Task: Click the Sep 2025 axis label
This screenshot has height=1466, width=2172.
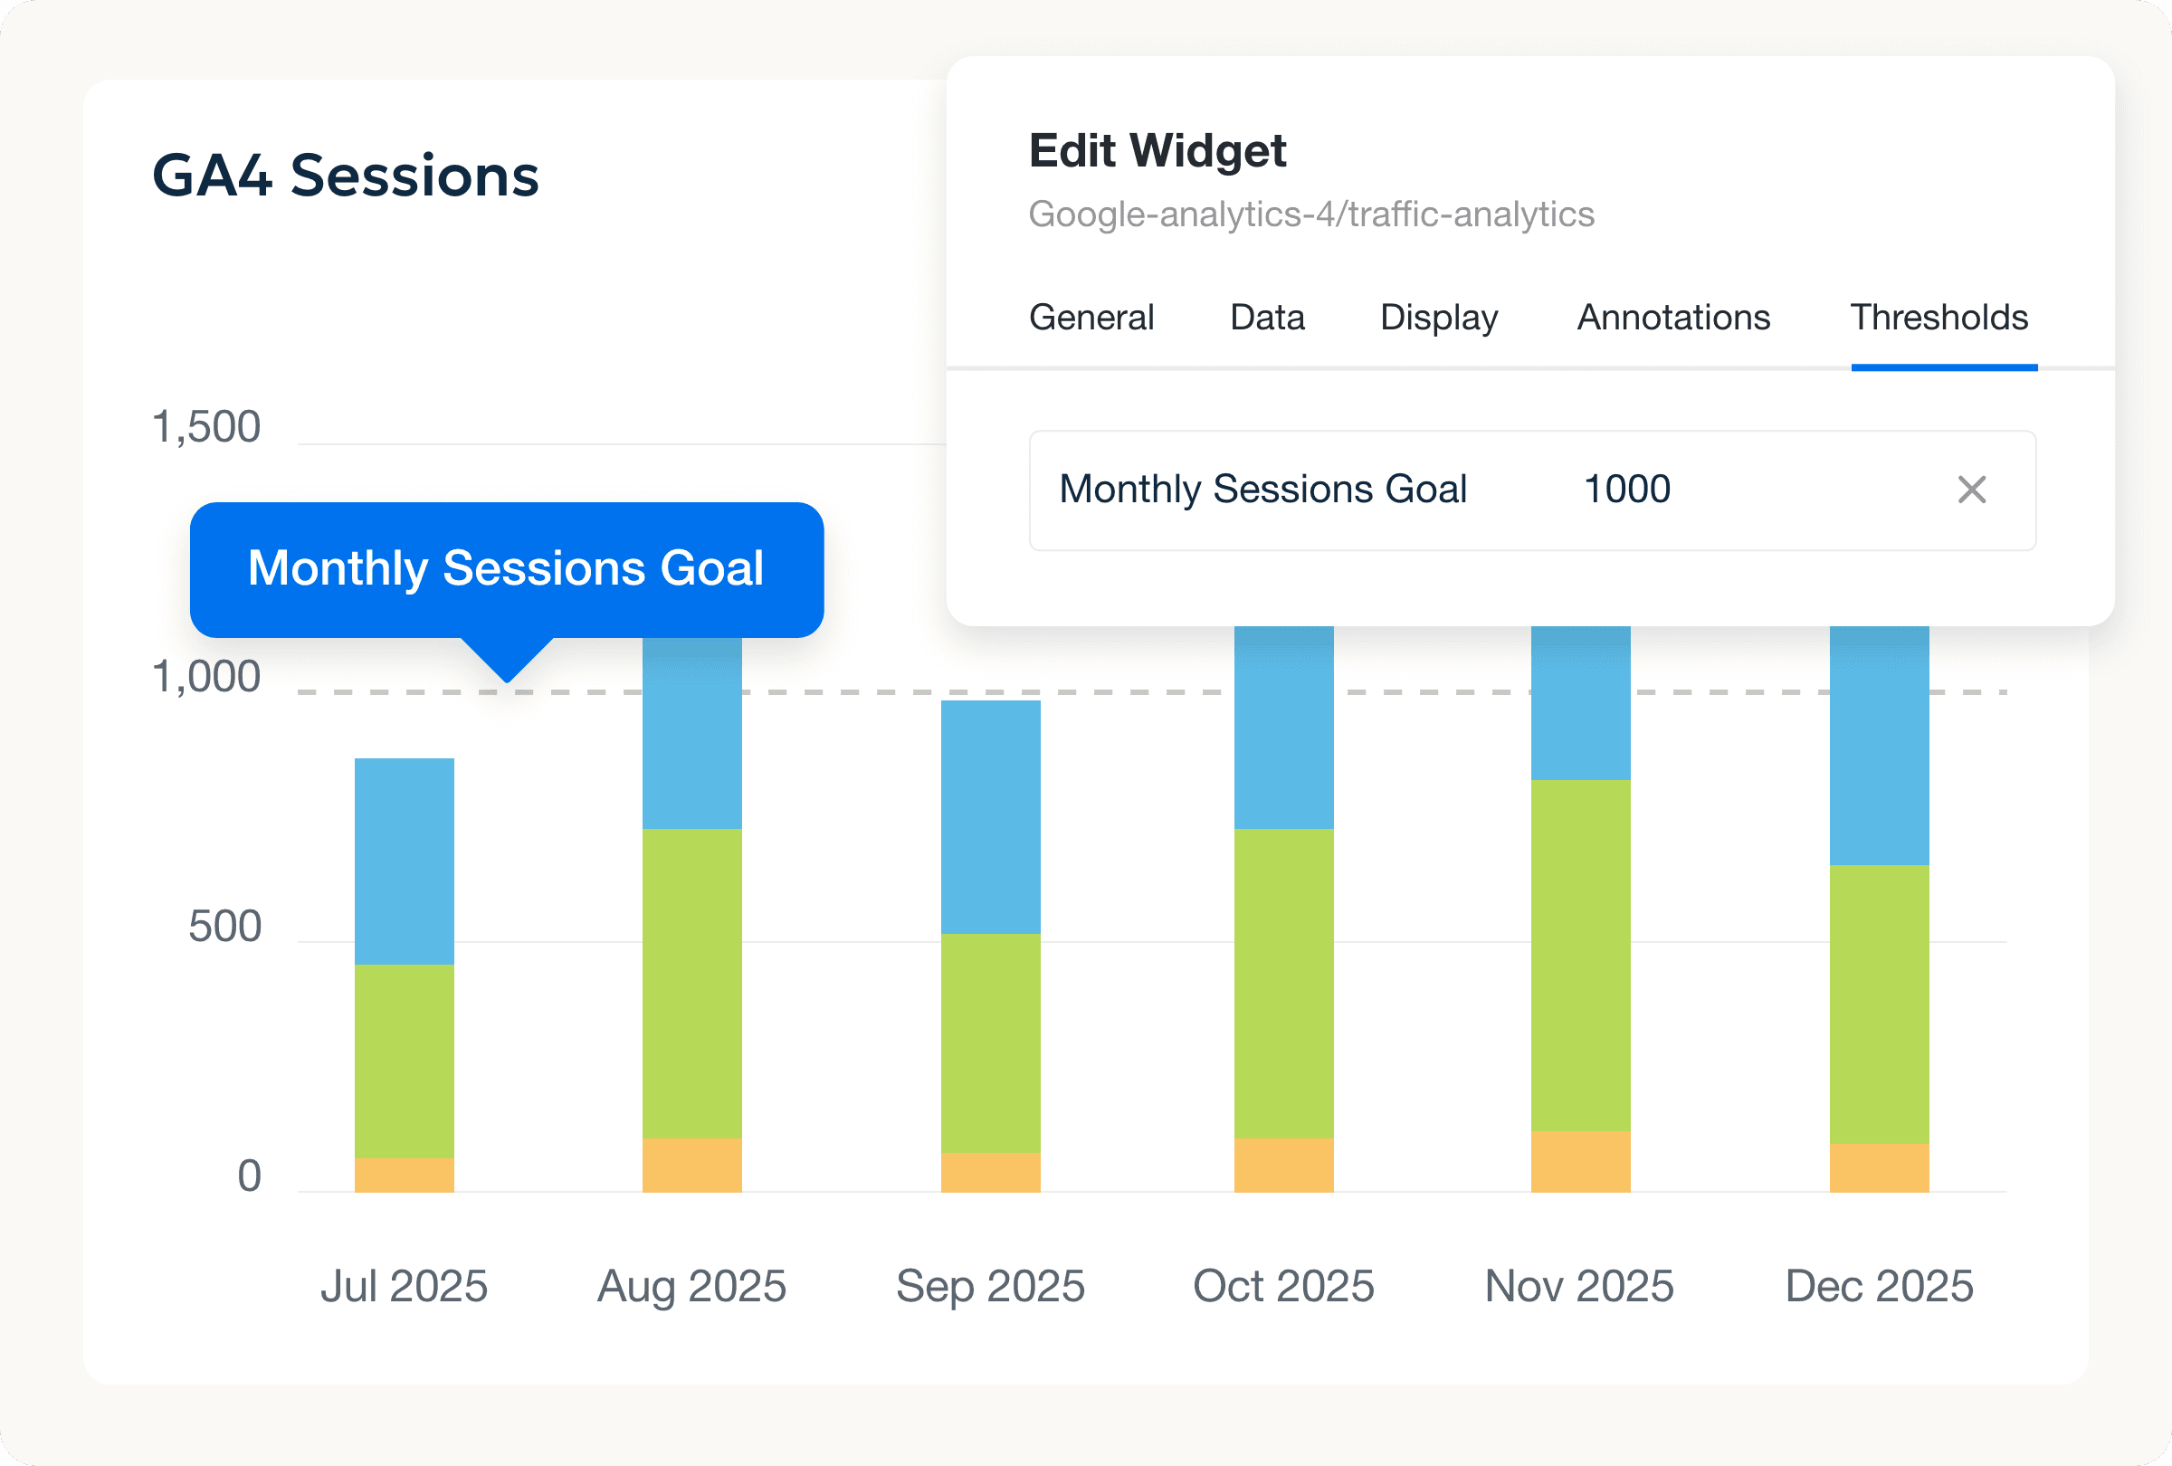Action: coord(990,1286)
